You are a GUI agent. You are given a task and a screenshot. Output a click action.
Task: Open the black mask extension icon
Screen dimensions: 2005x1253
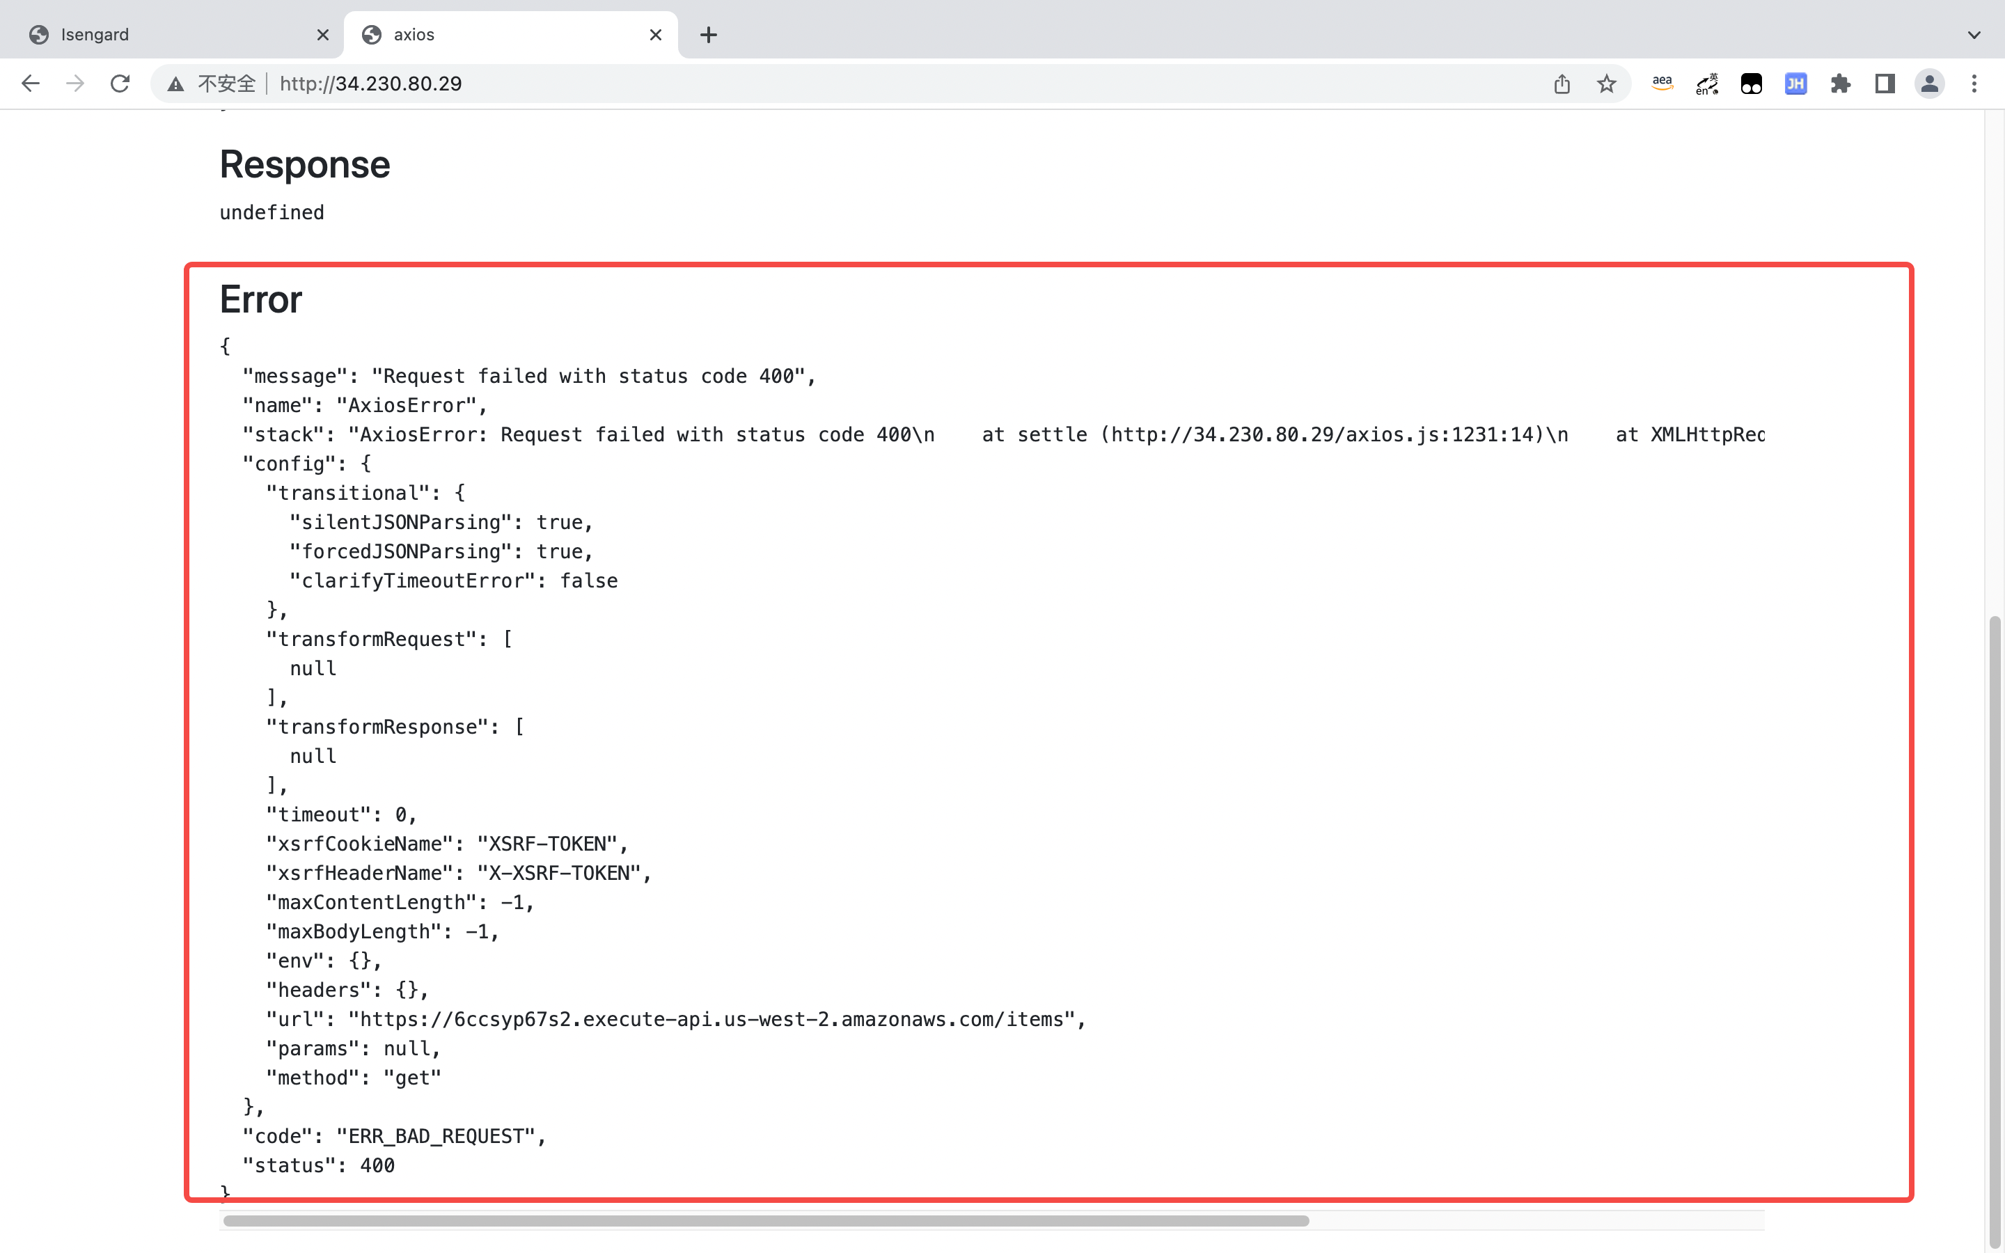1752,84
